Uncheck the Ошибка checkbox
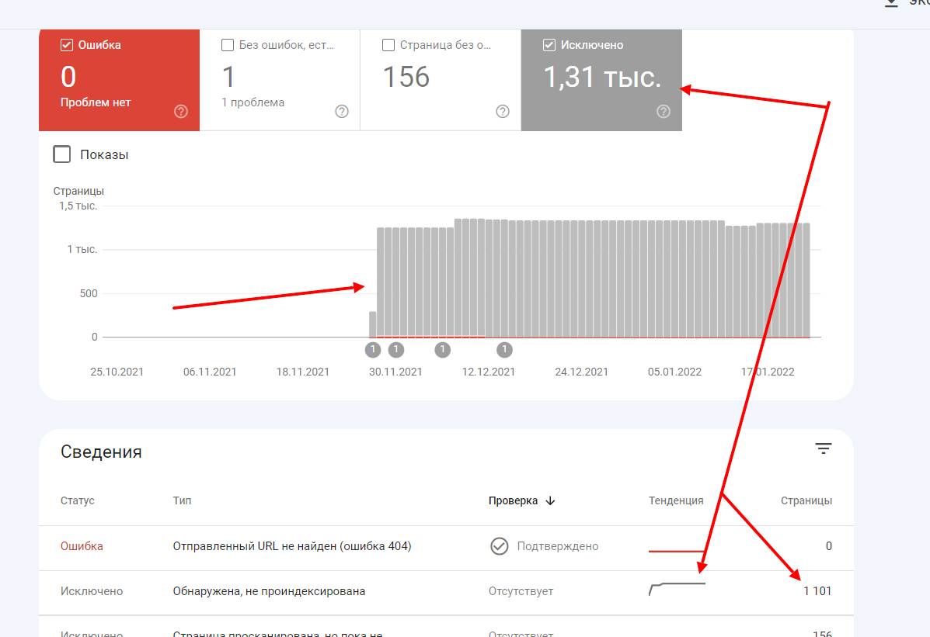 point(67,45)
